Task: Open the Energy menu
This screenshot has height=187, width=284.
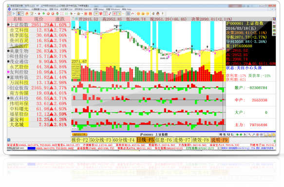Action: (39, 9)
